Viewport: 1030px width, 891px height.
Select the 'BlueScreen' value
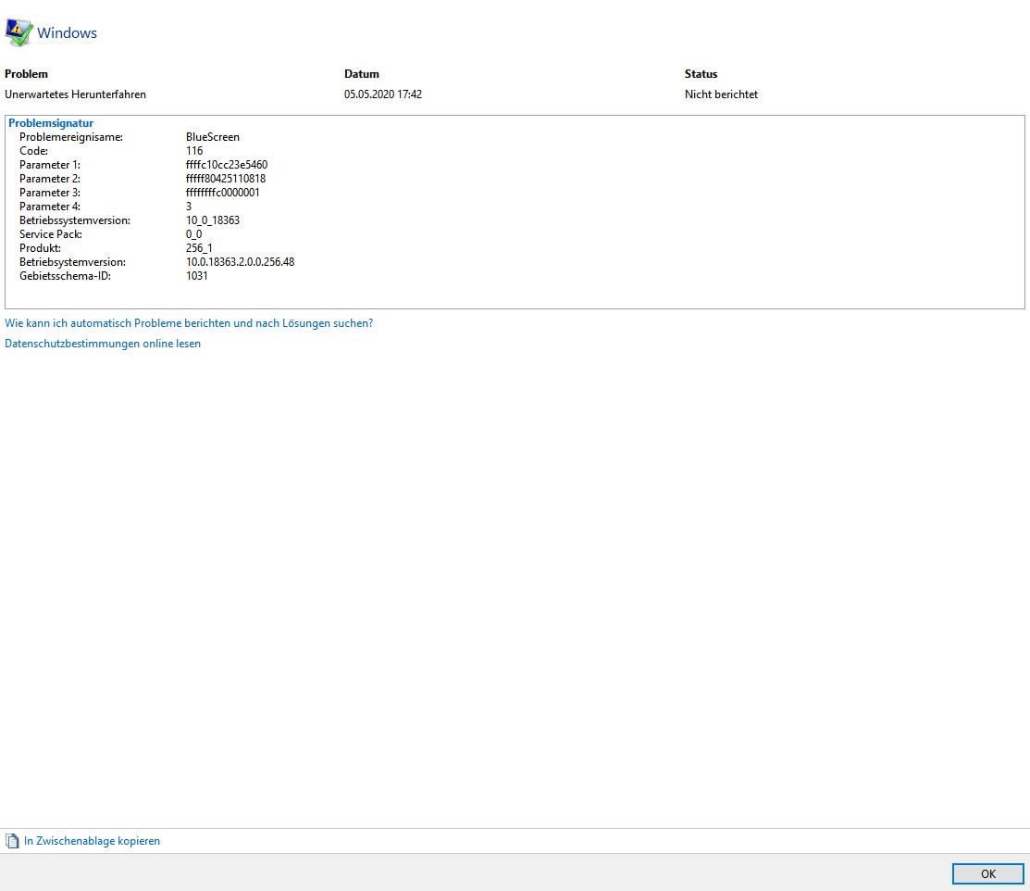click(x=213, y=137)
